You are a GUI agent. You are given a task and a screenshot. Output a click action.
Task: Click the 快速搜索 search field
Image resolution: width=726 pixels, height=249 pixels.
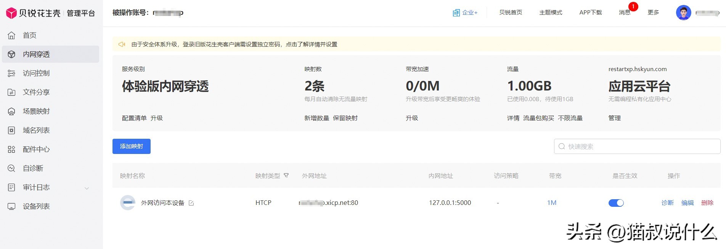[x=637, y=146]
